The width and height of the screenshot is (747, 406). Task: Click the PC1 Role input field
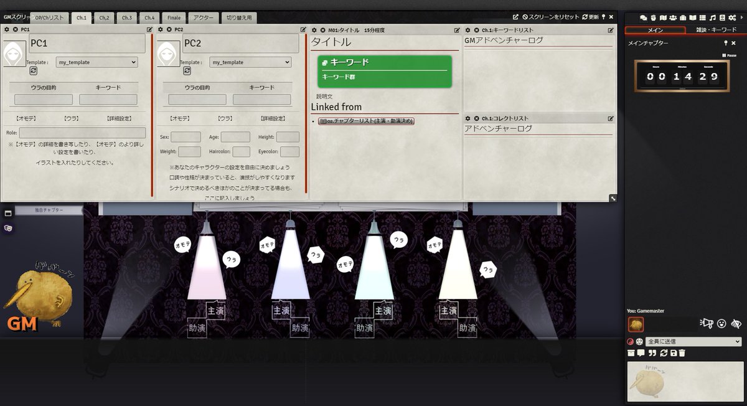tap(82, 133)
